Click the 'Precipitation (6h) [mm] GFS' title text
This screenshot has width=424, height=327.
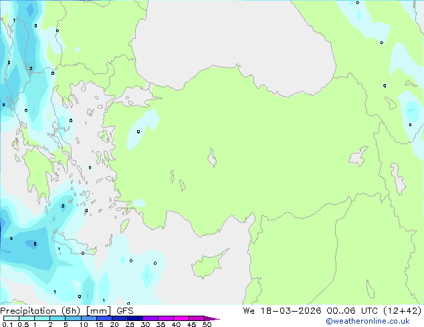point(67,311)
